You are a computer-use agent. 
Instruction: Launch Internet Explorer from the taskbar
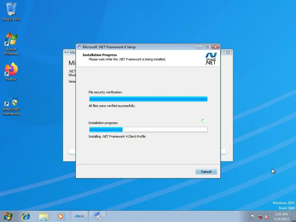coord(26,216)
